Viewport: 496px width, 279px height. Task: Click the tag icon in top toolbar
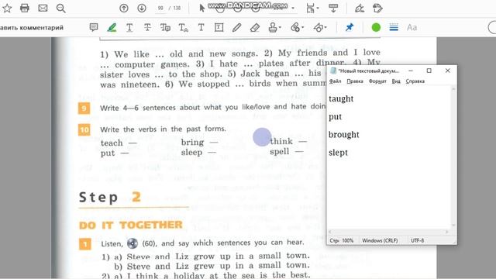click(377, 9)
